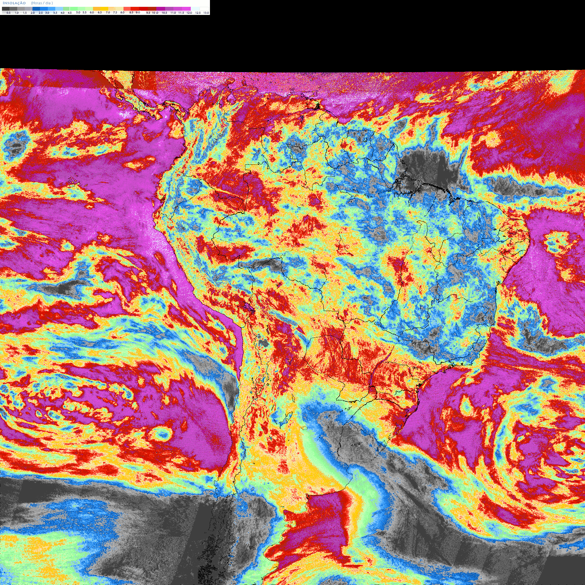The width and height of the screenshot is (585, 585).
Task: Click the 1.5 legend value
Action: [x=25, y=13]
